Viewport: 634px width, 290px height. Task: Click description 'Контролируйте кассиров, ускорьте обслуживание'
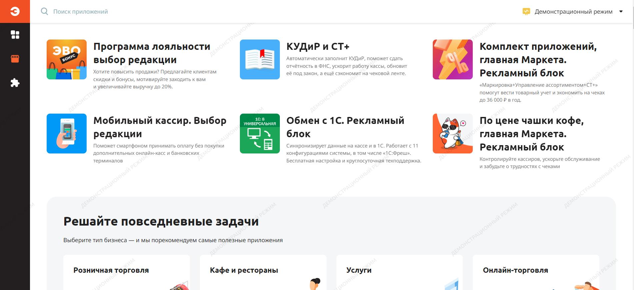(540, 163)
